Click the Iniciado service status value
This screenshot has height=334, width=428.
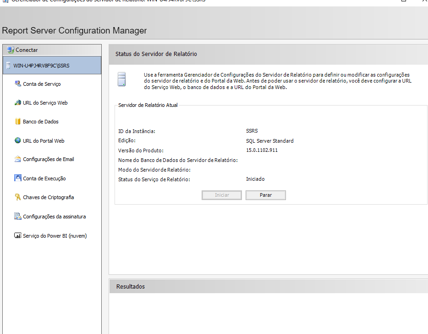click(x=255, y=179)
